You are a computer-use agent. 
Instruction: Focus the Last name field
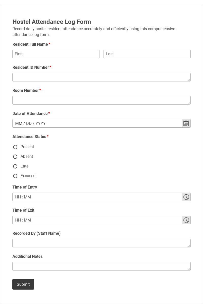tap(147, 54)
